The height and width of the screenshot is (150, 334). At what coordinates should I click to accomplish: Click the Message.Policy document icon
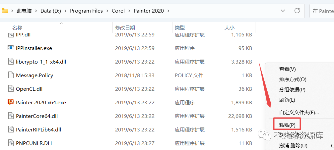click(x=11, y=75)
